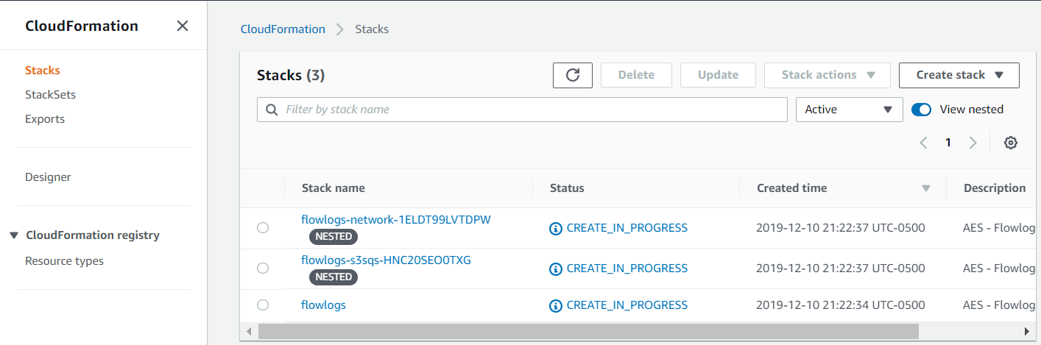Click the next page arrow
This screenshot has height=345, width=1041.
pos(973,143)
